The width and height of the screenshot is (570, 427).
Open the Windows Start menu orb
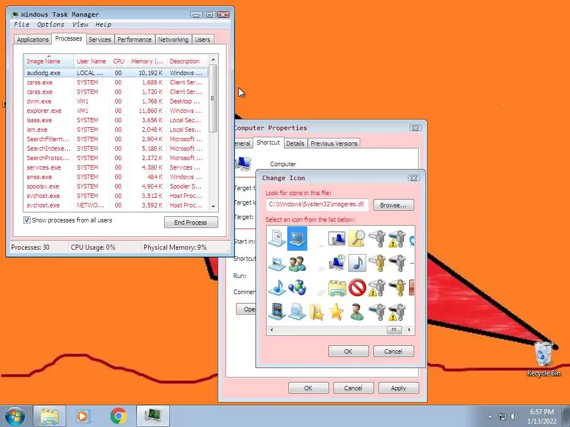[15, 416]
